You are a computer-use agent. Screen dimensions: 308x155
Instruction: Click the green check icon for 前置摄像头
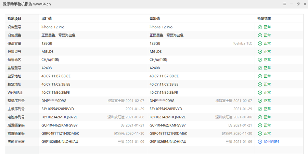click(x=260, y=133)
